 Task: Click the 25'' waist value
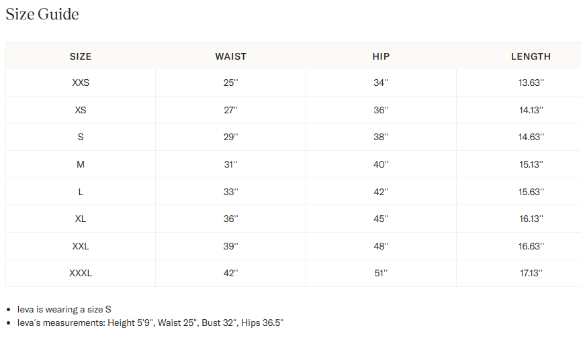tap(230, 83)
